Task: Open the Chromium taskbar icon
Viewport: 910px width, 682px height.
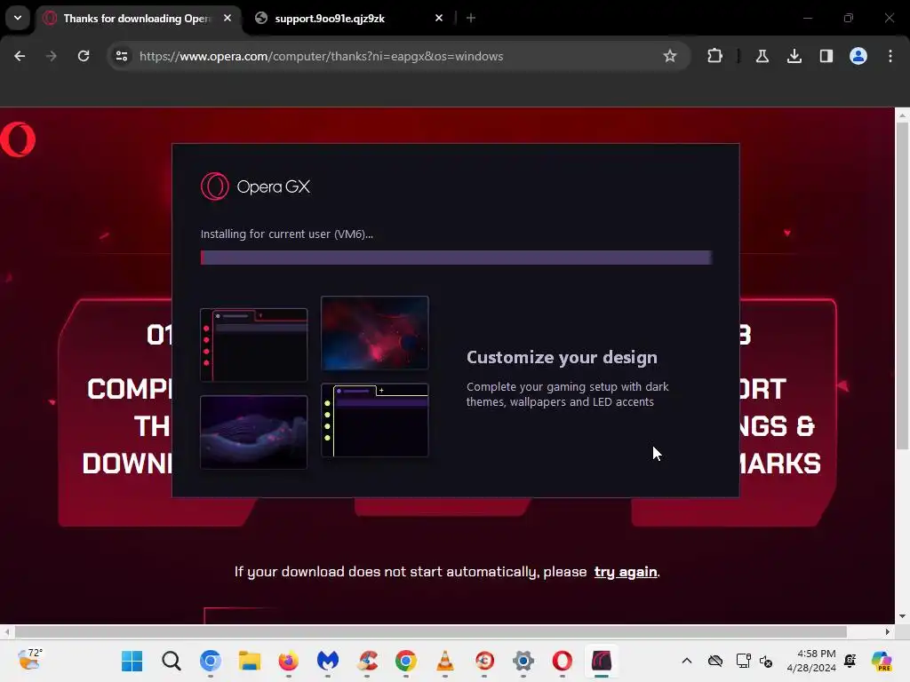Action: pos(210,661)
